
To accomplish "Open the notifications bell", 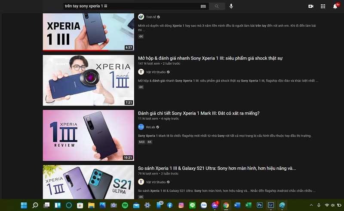I will pyautogui.click(x=335, y=6).
